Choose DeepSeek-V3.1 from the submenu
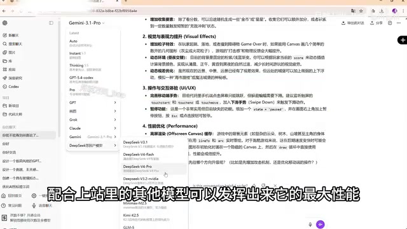 [x=154, y=144]
